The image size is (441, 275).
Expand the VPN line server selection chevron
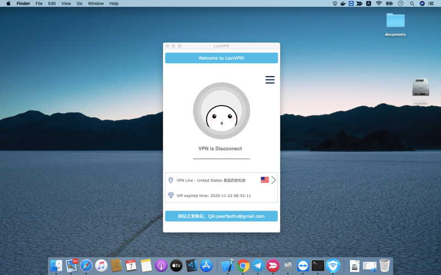(273, 180)
